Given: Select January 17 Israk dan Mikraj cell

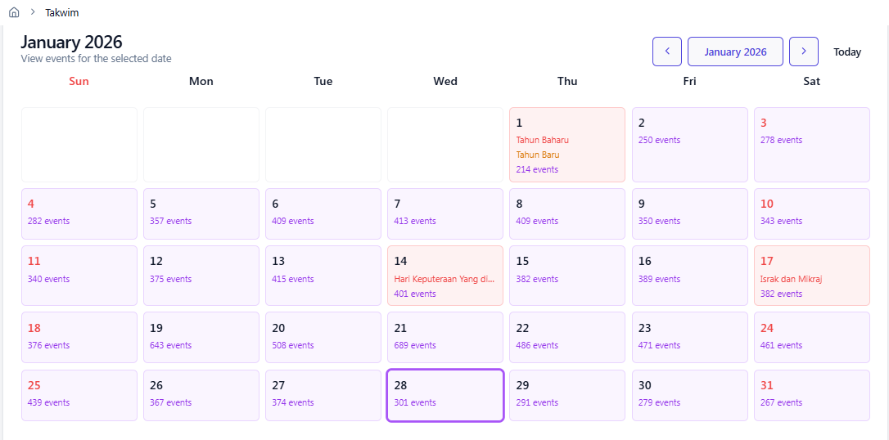Looking at the screenshot, I should point(811,276).
